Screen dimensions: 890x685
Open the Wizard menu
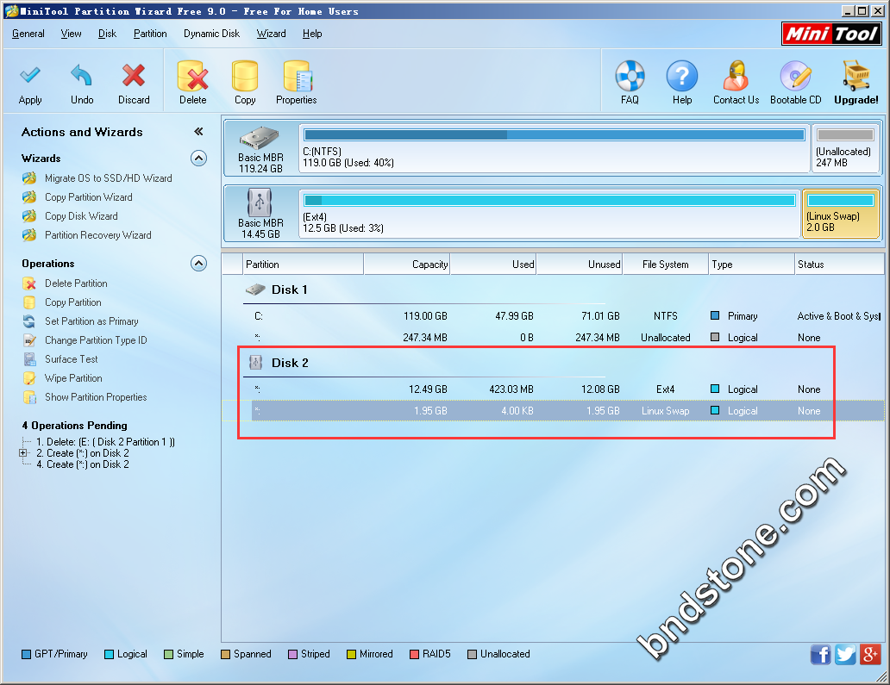click(x=272, y=34)
